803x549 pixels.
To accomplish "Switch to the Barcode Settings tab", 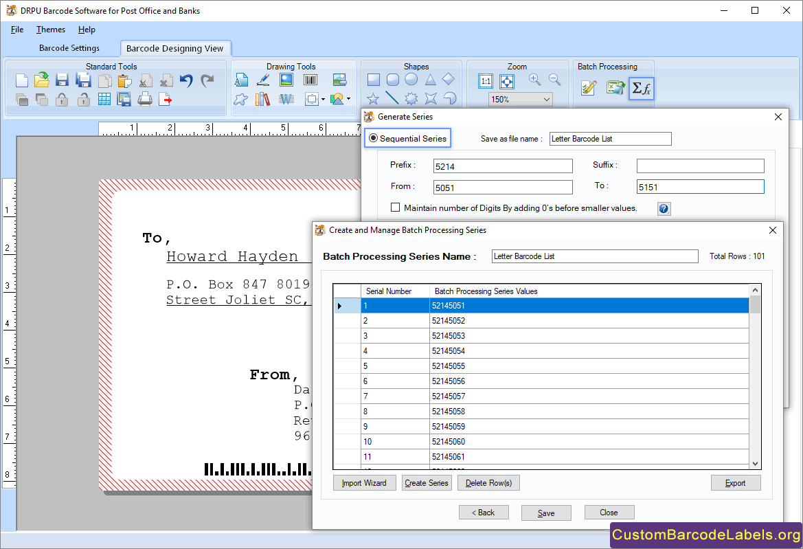I will pos(69,48).
